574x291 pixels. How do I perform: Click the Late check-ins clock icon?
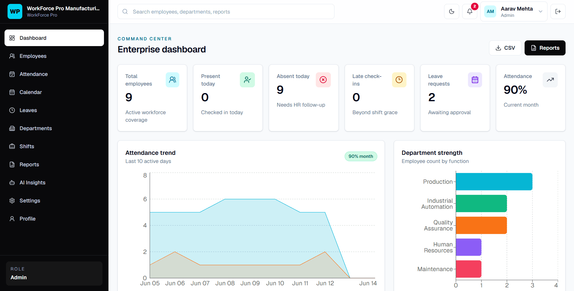[399, 80]
